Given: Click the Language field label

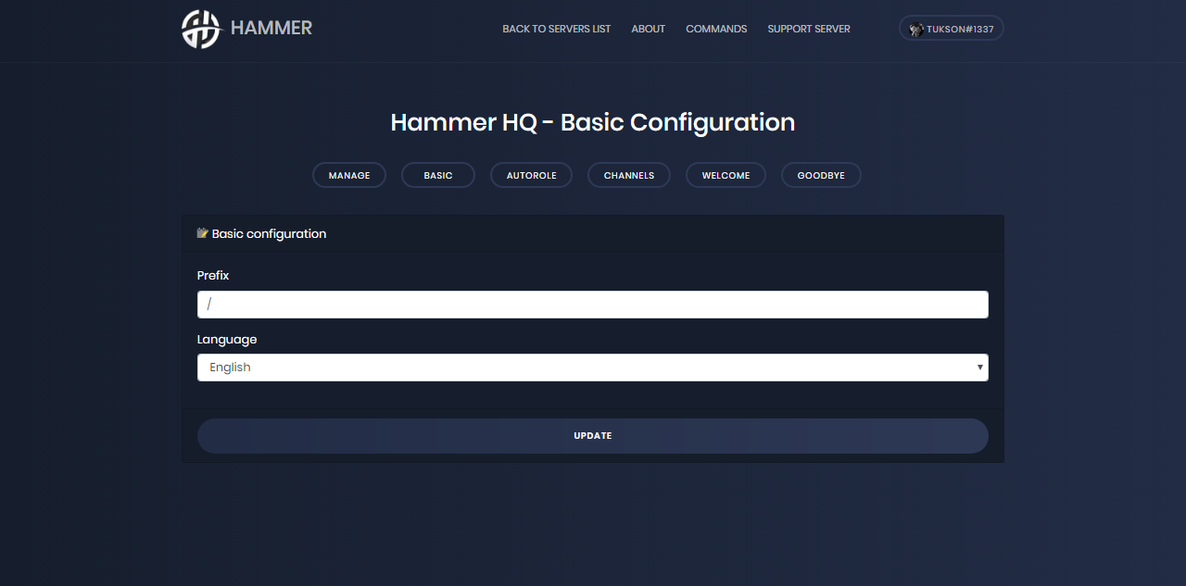Looking at the screenshot, I should pos(227,340).
